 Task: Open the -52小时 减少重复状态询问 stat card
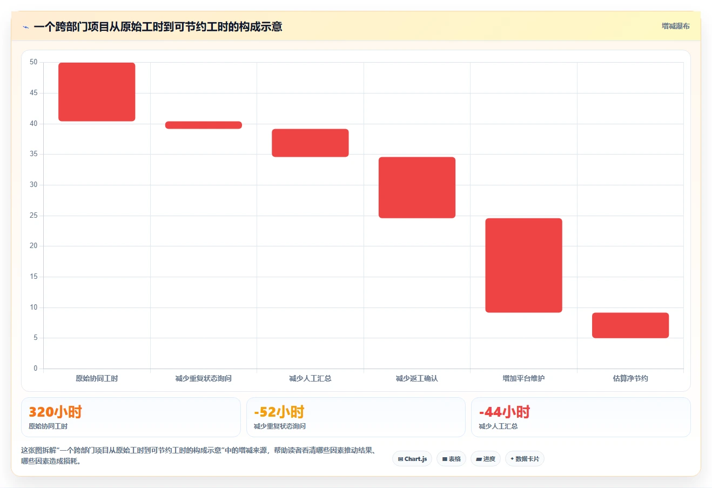click(x=355, y=417)
